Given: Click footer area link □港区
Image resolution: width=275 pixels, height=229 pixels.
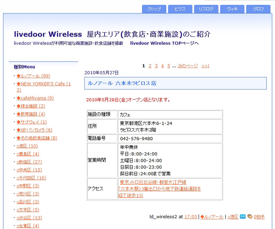Looking at the screenshot, I should (x=233, y=217).
